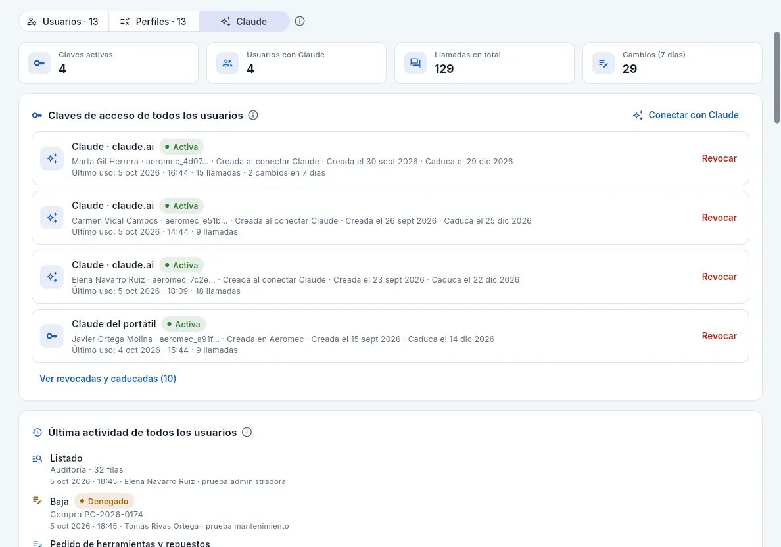Click the sparkle icon in Conectar con Claude
This screenshot has height=547, width=781.
(x=638, y=116)
